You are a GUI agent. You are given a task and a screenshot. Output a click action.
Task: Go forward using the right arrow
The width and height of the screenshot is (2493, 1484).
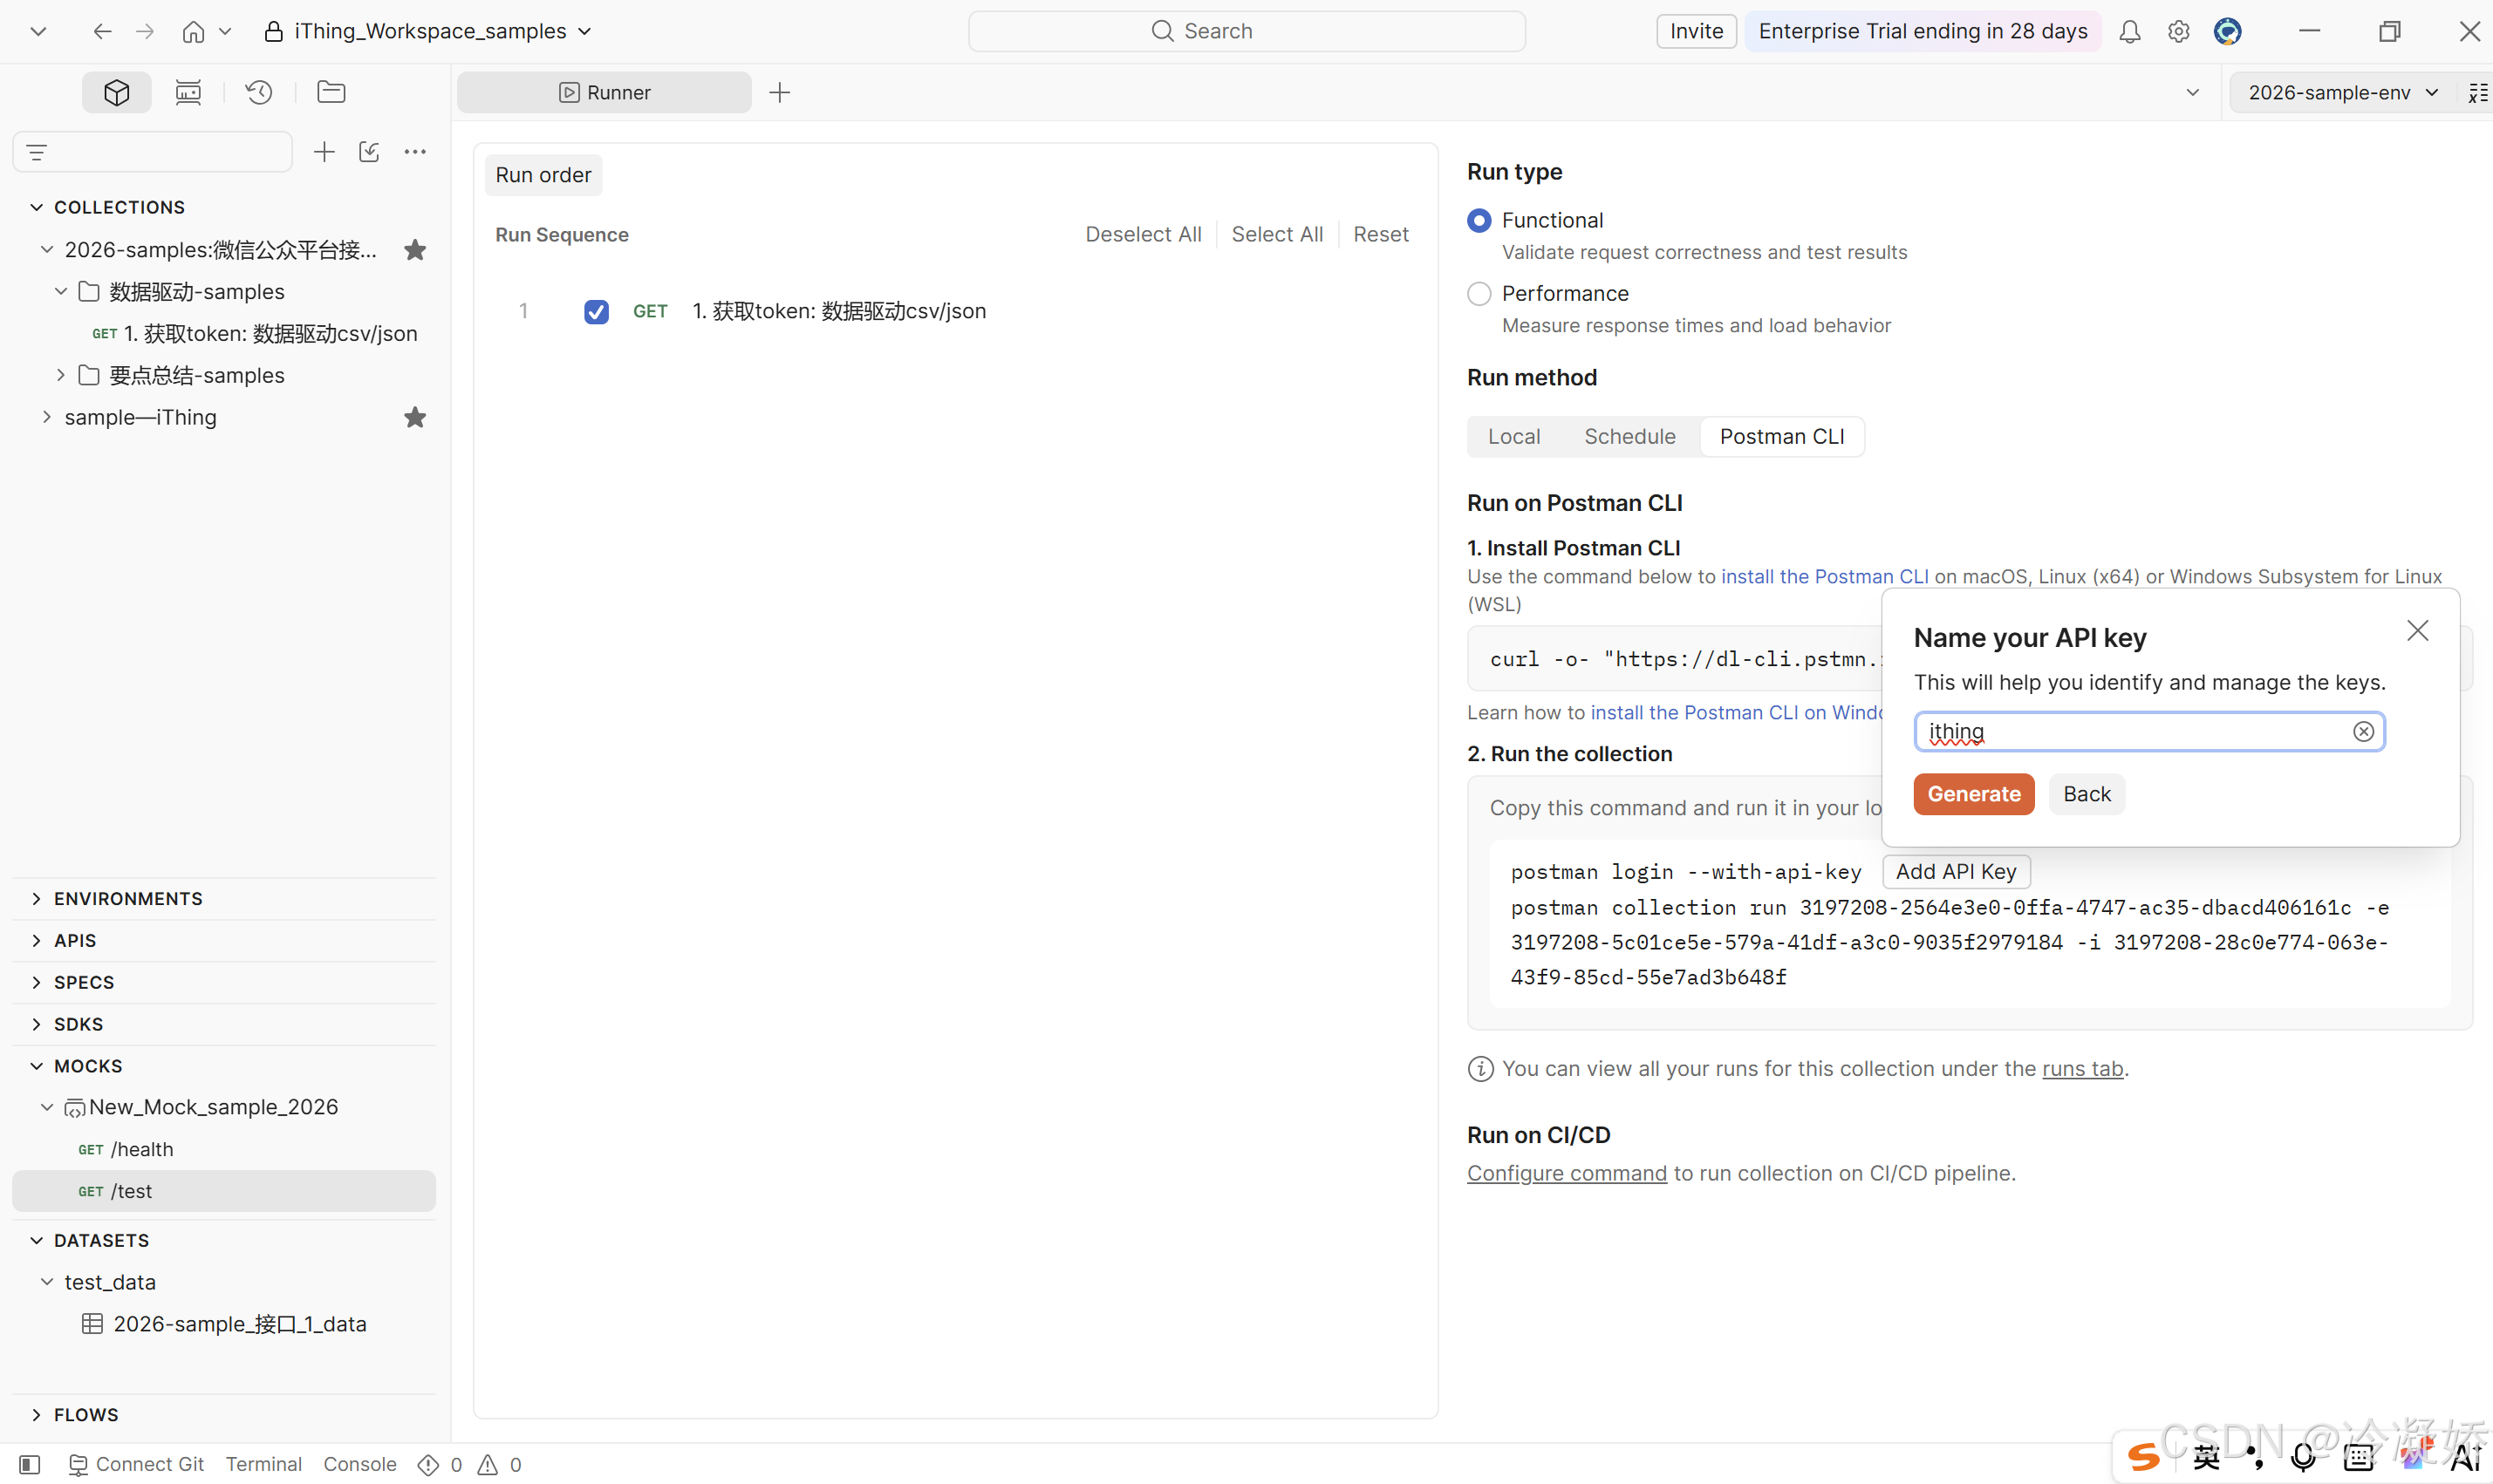tap(145, 31)
